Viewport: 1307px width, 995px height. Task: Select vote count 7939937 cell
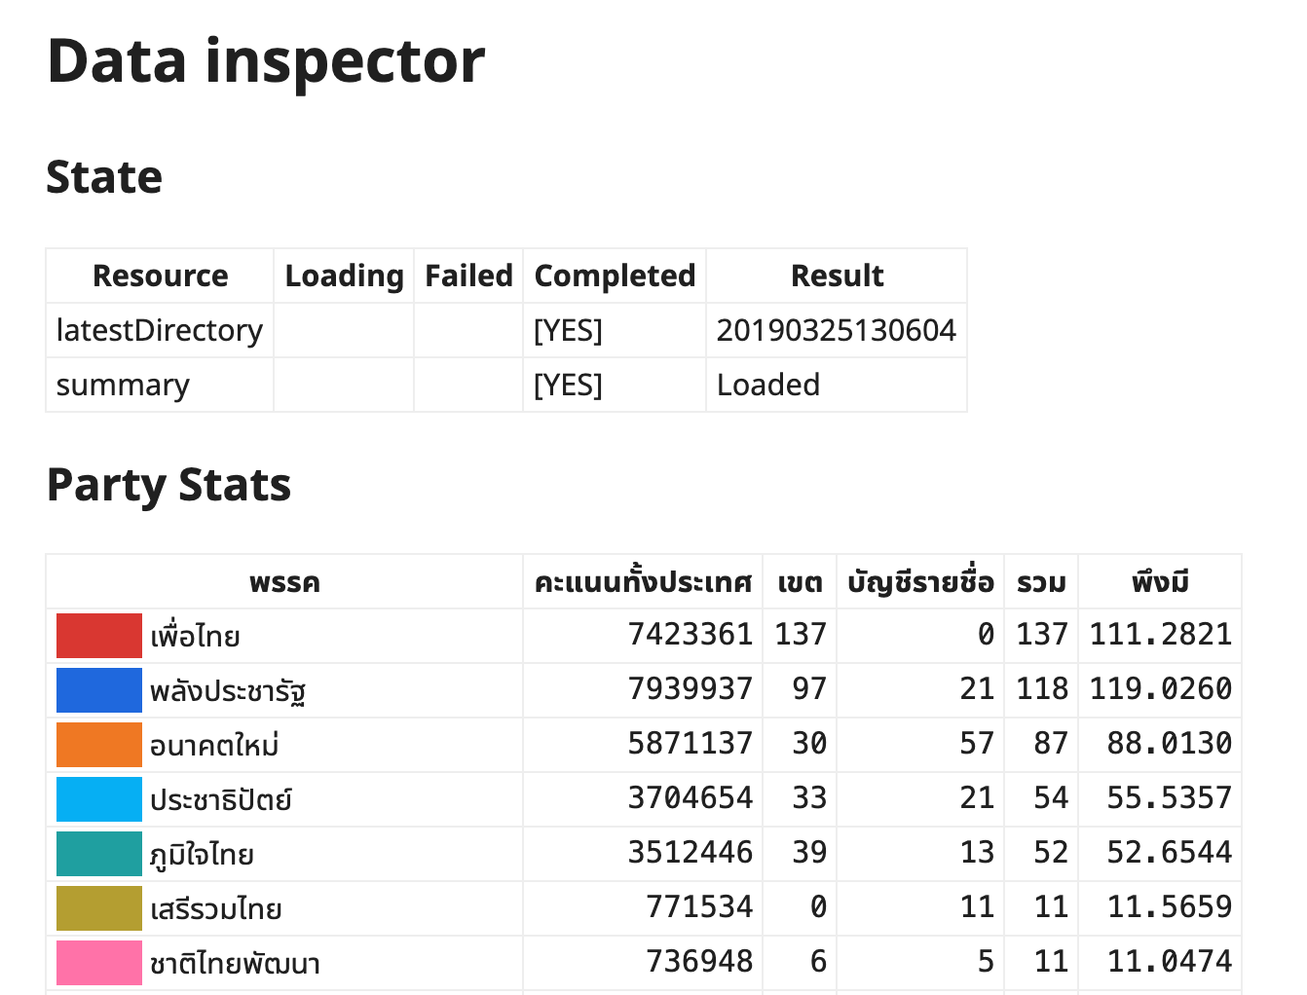point(643,690)
